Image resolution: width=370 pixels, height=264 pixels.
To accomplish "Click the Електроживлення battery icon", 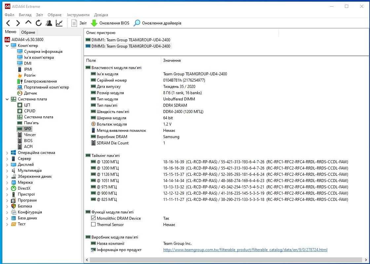I will coord(20,81).
